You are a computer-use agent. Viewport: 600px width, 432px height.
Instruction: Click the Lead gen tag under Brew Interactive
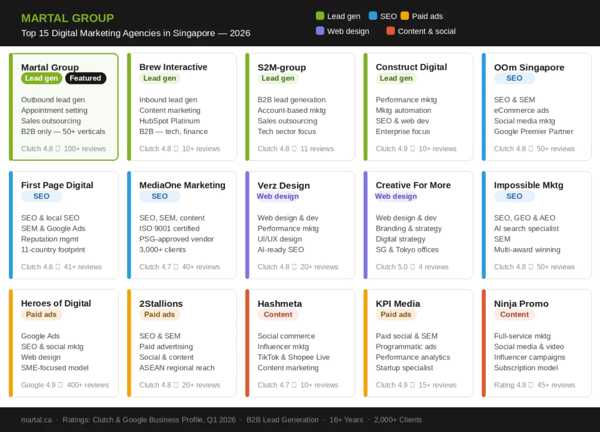pos(159,78)
